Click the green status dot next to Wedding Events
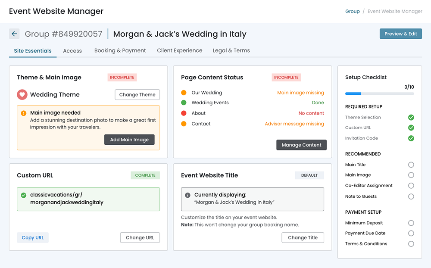 coord(184,103)
